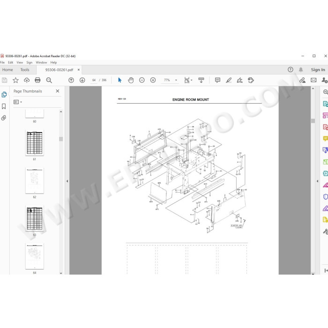
Task: Click the page number field showing 64
Action: pos(94,80)
